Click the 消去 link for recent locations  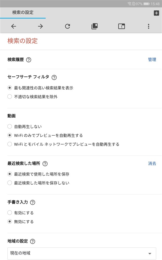[152, 164]
